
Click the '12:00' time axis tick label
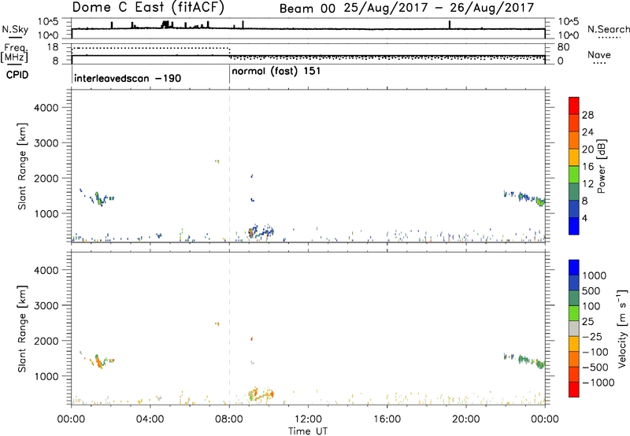(308, 419)
